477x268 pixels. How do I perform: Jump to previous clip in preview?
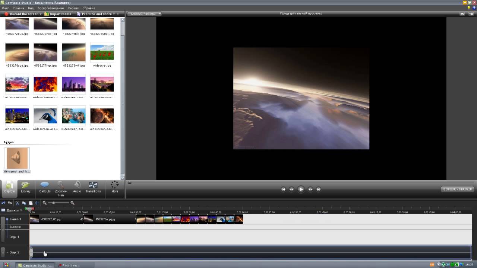tap(283, 189)
